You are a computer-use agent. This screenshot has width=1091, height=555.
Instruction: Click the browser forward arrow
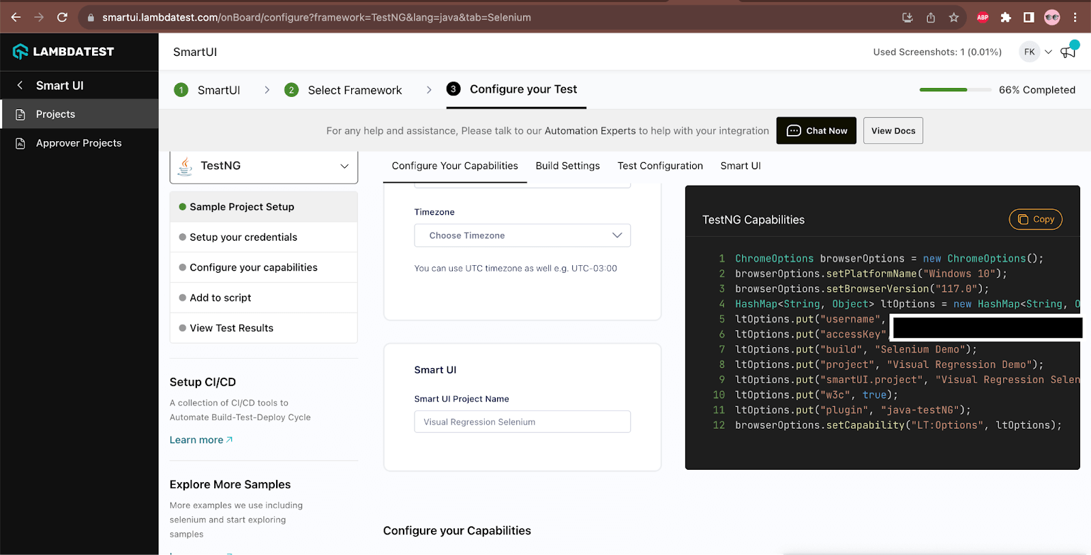[x=39, y=17]
